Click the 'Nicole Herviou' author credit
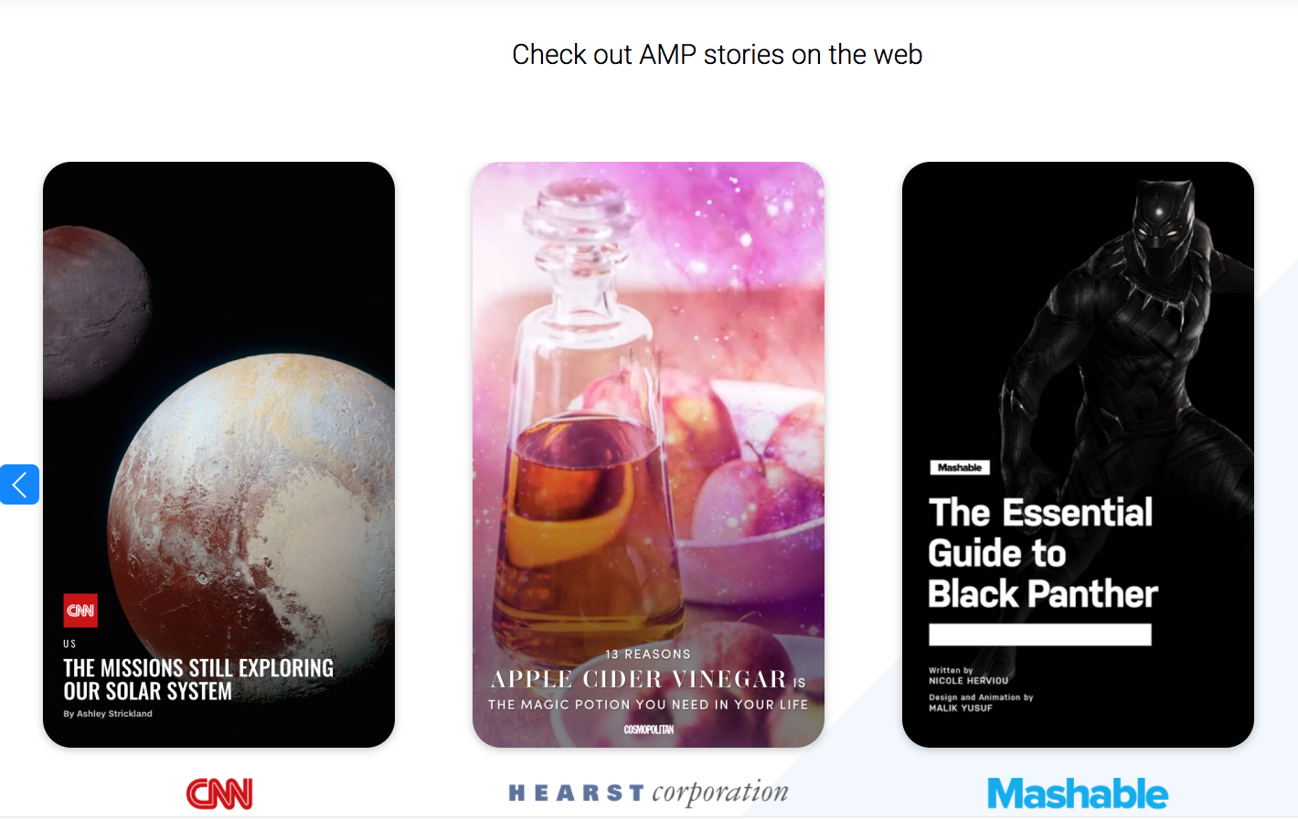 pyautogui.click(x=969, y=681)
